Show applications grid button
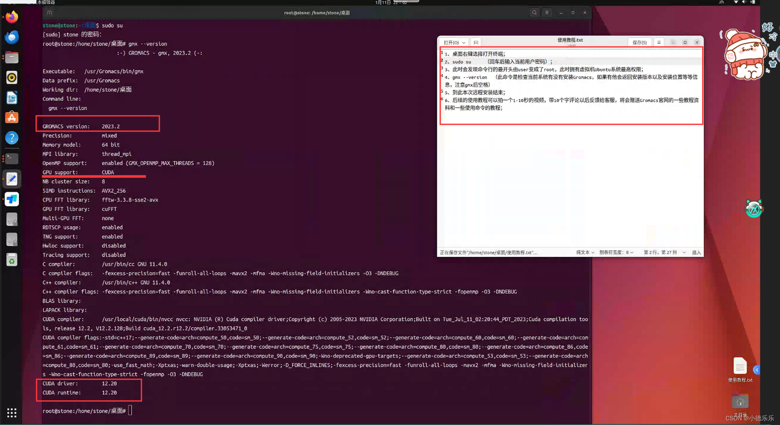780x425 pixels. pos(12,413)
